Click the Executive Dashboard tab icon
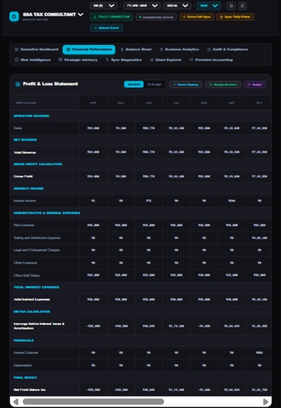 coord(16,49)
